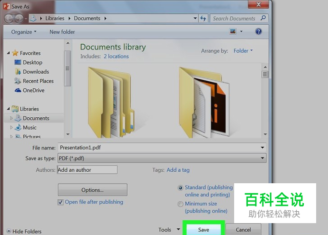This screenshot has height=235, width=328.
Task: Click the Forward navigation arrow
Action: point(19,19)
